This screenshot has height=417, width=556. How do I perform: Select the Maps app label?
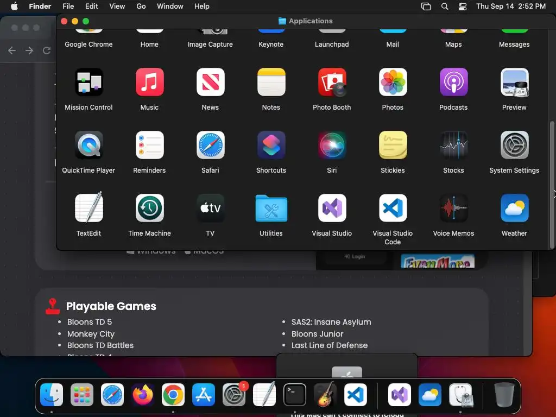[x=453, y=45]
